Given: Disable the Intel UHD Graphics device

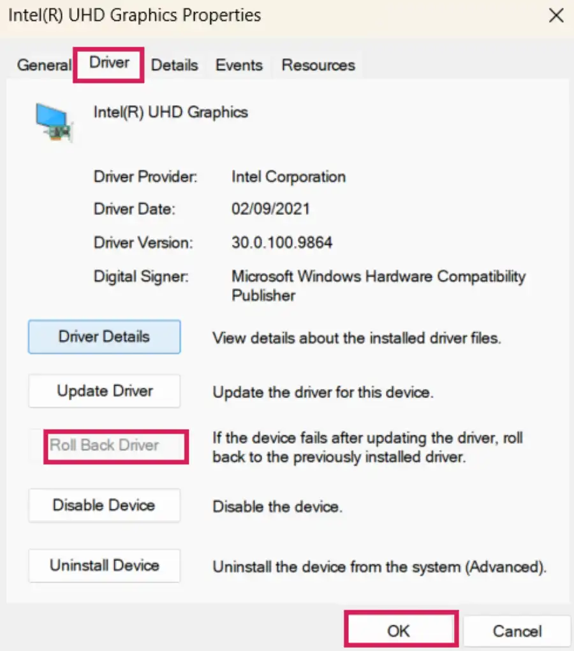Looking at the screenshot, I should pos(104,505).
